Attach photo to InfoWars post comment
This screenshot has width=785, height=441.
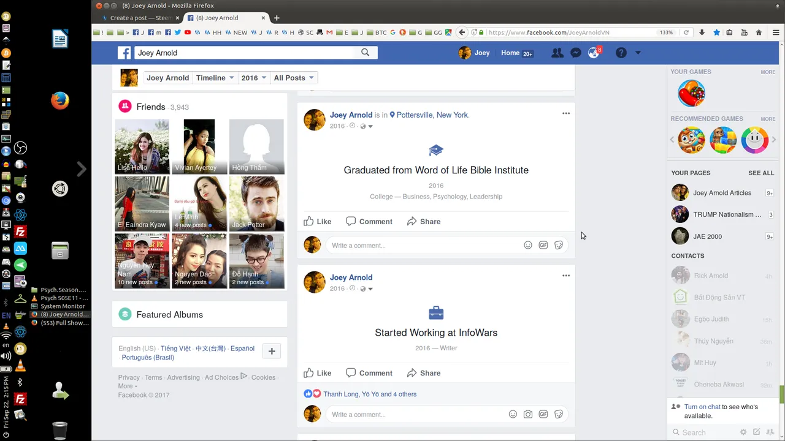tap(528, 414)
